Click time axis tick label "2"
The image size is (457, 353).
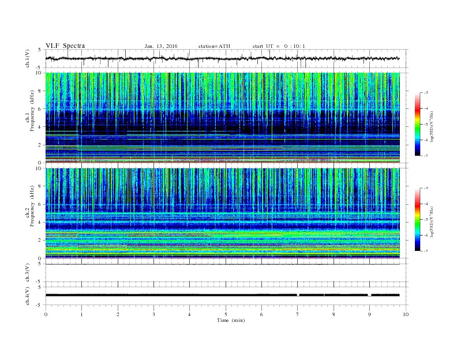(118, 314)
